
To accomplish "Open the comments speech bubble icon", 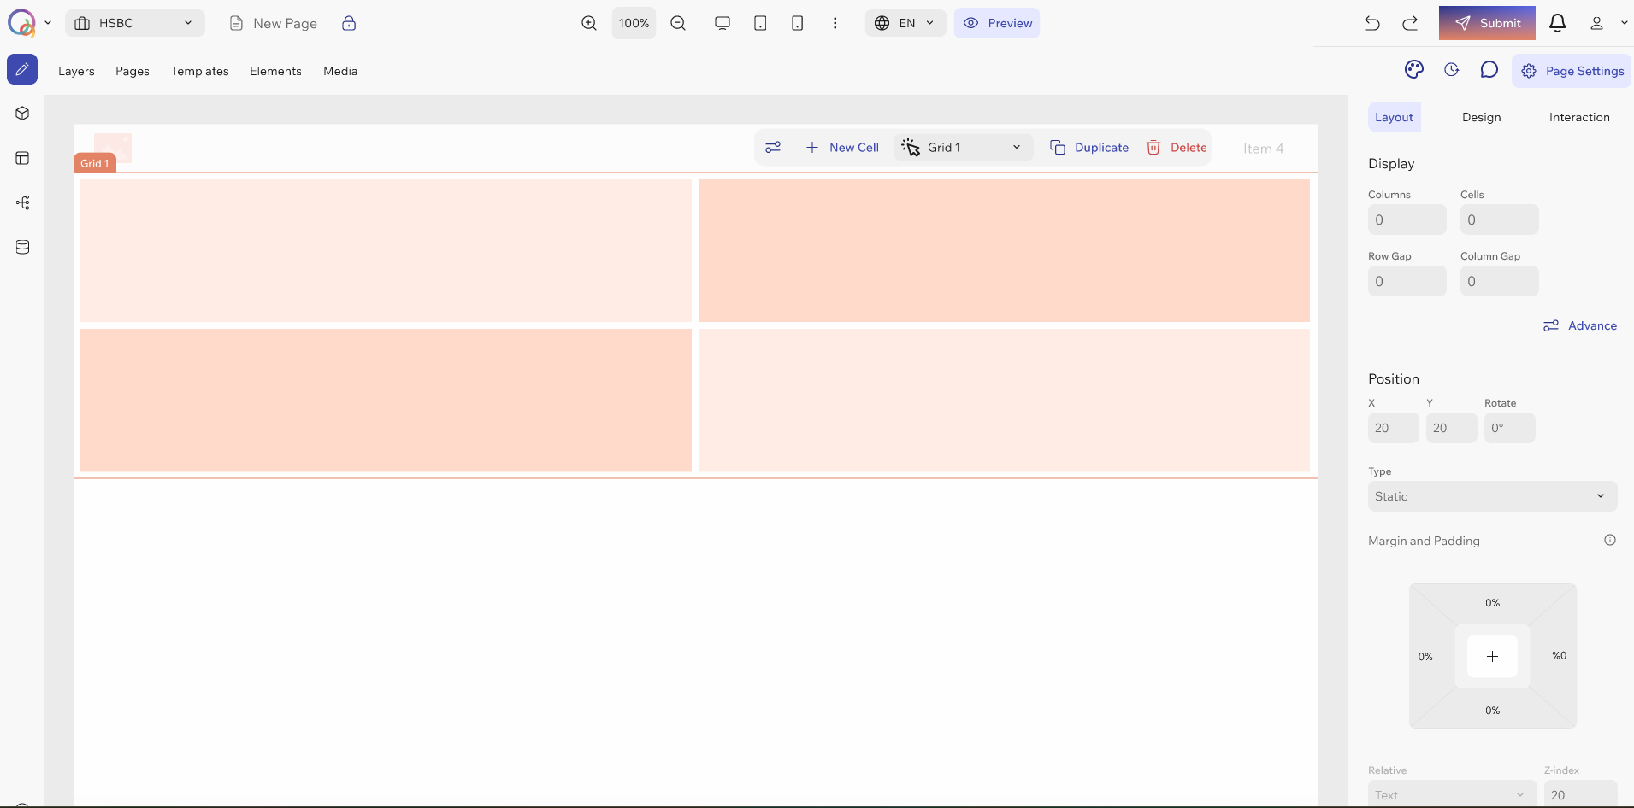I will (1489, 70).
